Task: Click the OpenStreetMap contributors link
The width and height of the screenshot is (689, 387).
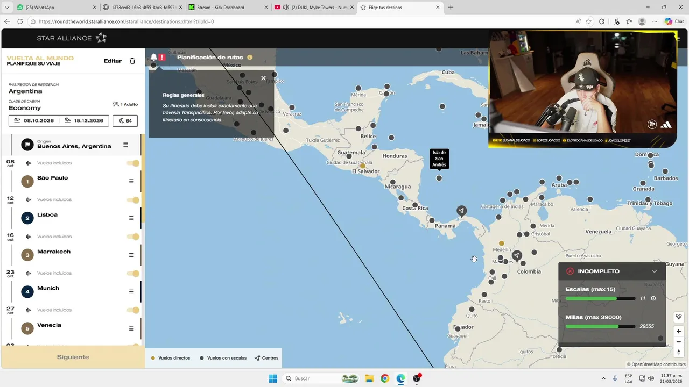Action: click(x=659, y=364)
